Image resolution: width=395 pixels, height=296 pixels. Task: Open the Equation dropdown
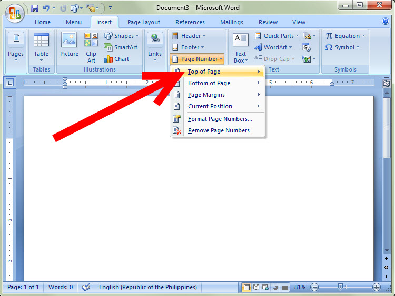click(345, 36)
